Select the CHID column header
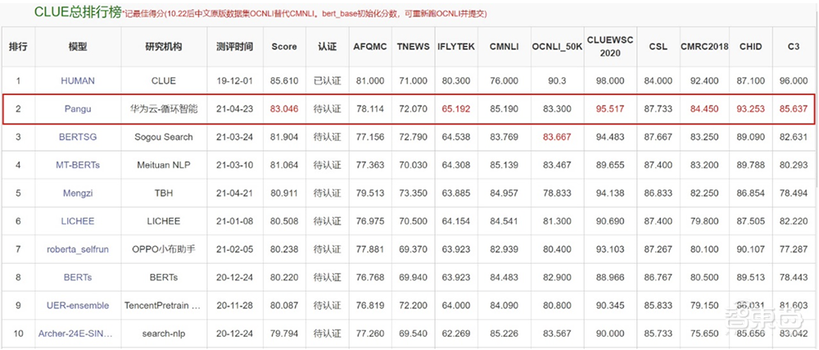 751,48
